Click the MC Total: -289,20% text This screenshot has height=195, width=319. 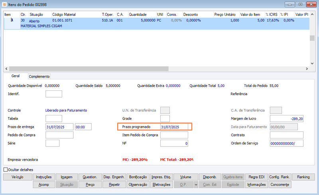coord(177,160)
